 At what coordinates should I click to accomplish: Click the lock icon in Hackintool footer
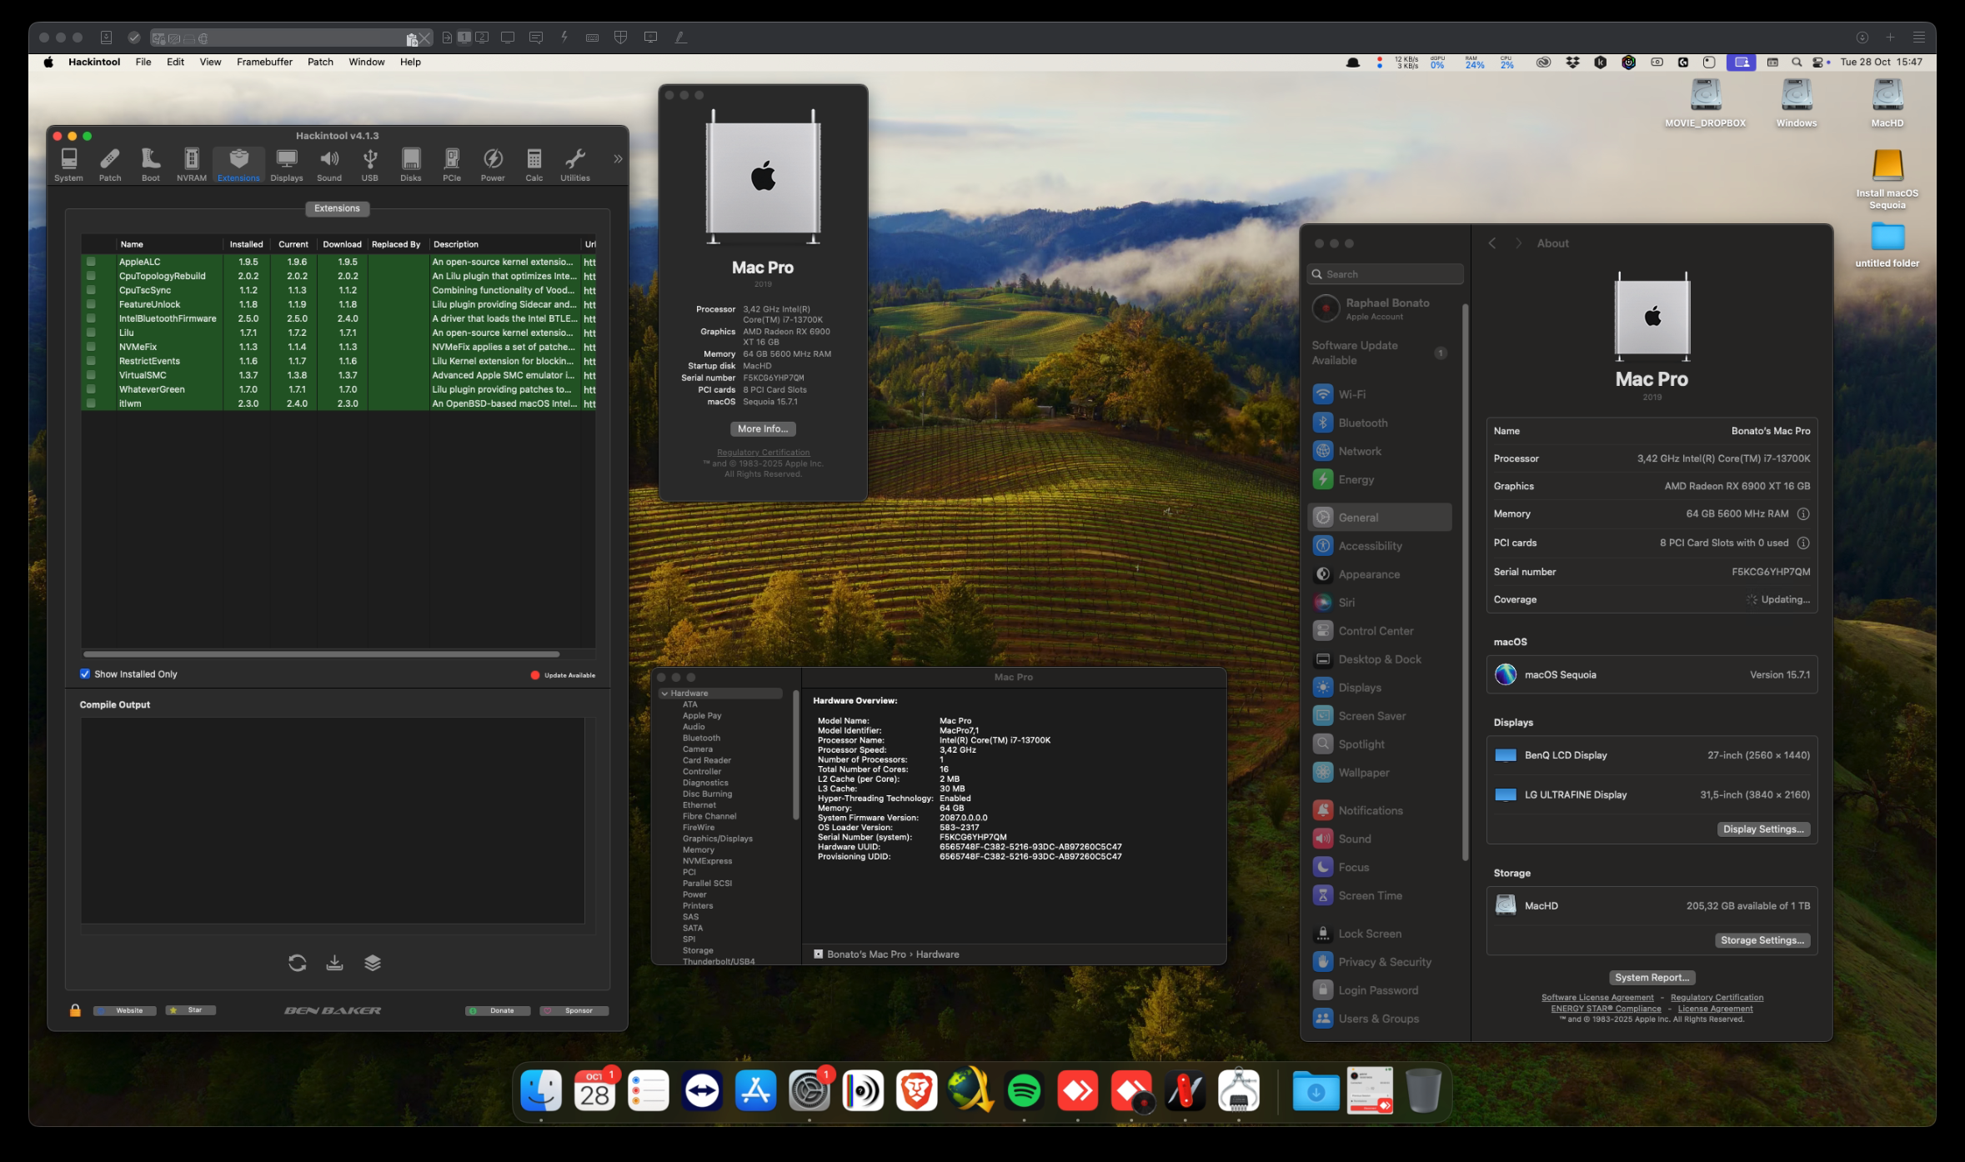75,1010
